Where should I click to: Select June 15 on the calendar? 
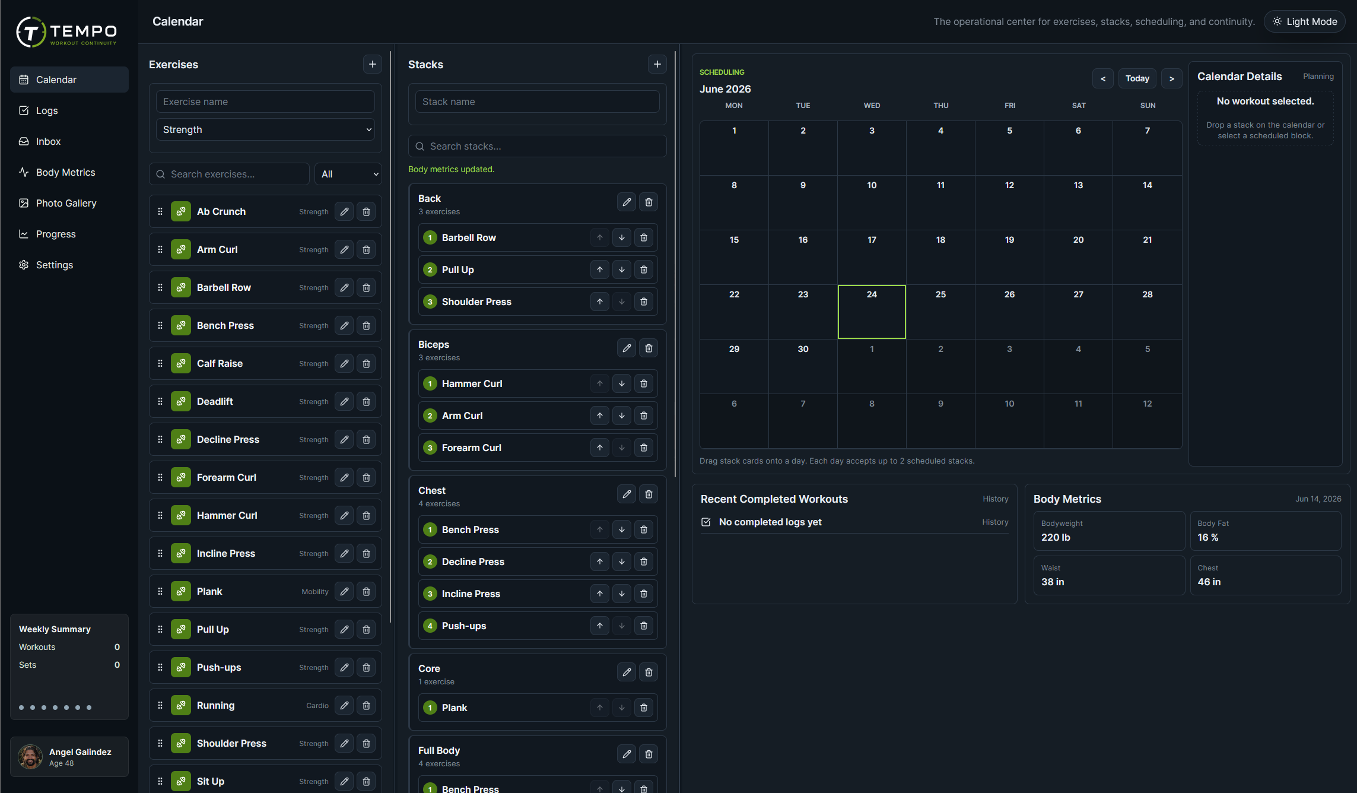tap(734, 258)
